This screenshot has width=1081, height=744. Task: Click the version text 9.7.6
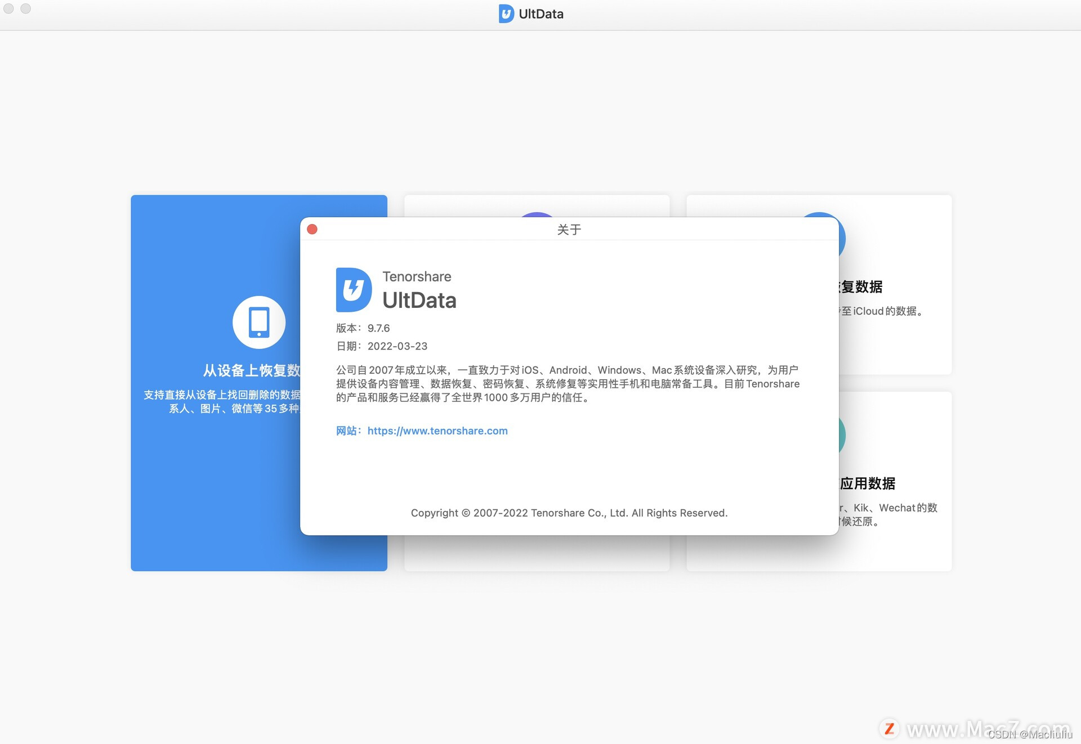(378, 328)
